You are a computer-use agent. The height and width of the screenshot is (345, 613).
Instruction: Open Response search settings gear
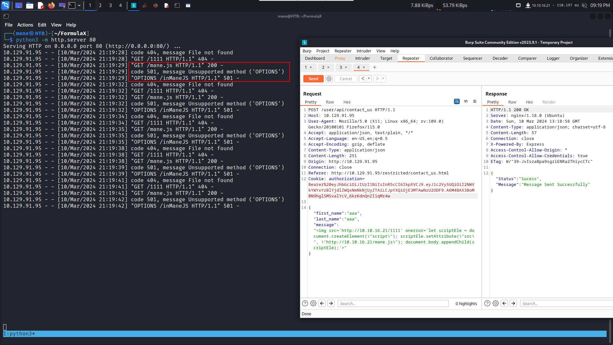(x=496, y=303)
